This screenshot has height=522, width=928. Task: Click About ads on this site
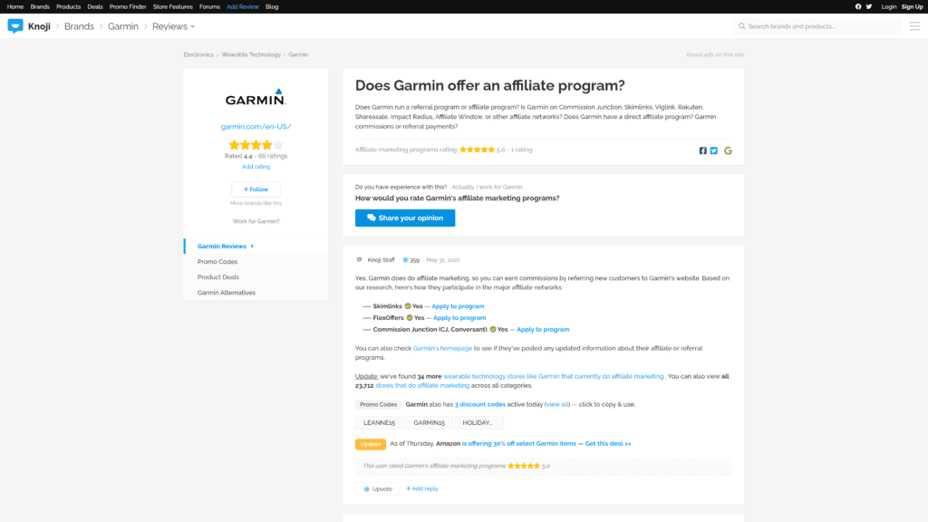715,54
